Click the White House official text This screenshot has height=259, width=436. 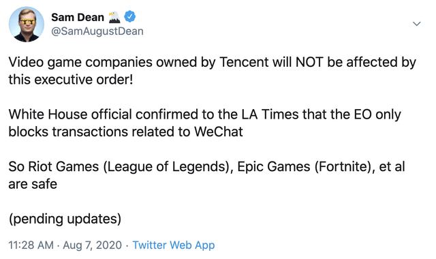(x=70, y=114)
